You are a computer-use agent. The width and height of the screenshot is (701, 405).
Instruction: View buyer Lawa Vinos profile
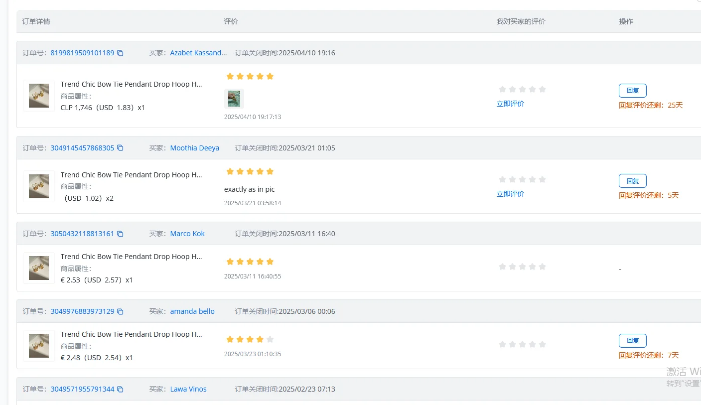pyautogui.click(x=188, y=389)
